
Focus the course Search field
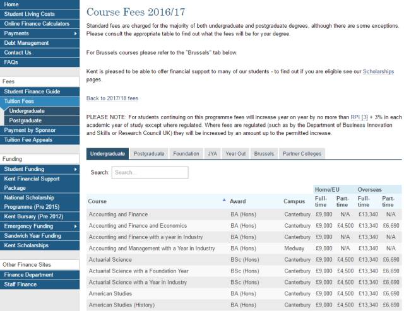point(150,172)
